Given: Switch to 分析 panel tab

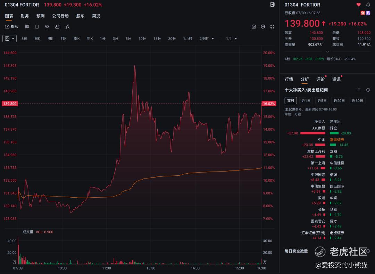Looking at the screenshot, I should pyautogui.click(x=305, y=79).
